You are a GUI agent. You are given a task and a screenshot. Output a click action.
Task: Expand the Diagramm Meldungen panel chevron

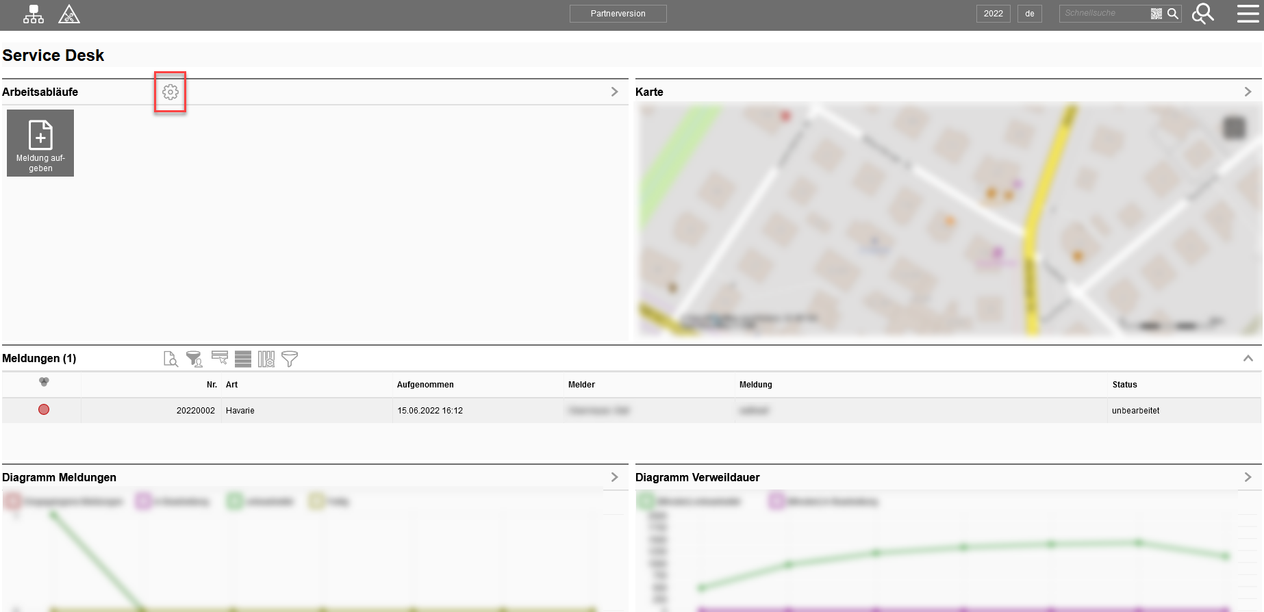[614, 477]
